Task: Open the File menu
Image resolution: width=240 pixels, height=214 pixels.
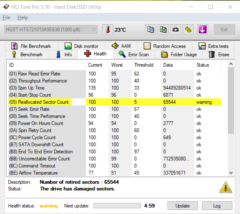Action: click(6, 17)
